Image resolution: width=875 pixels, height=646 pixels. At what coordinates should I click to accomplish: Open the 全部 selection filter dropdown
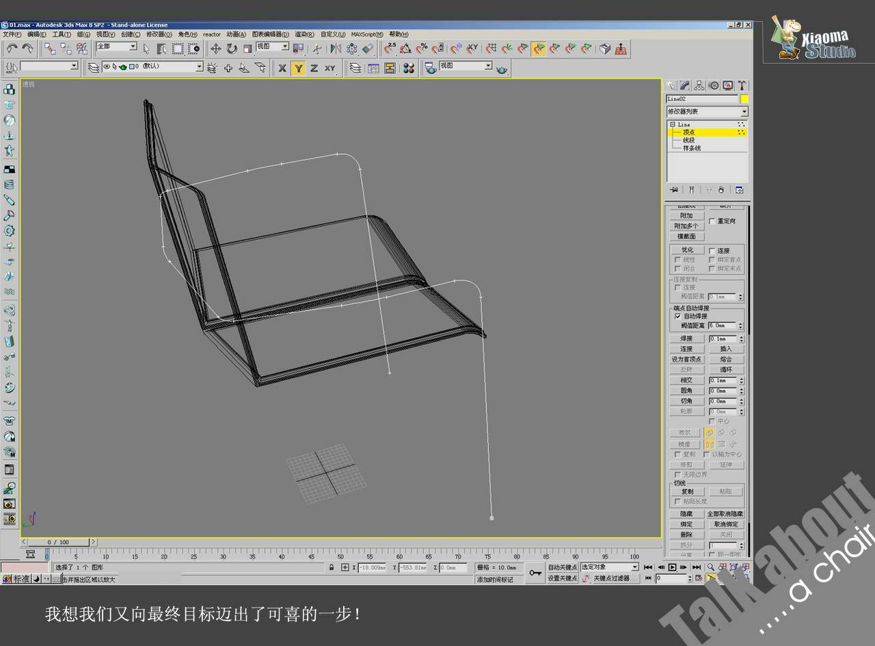(133, 46)
